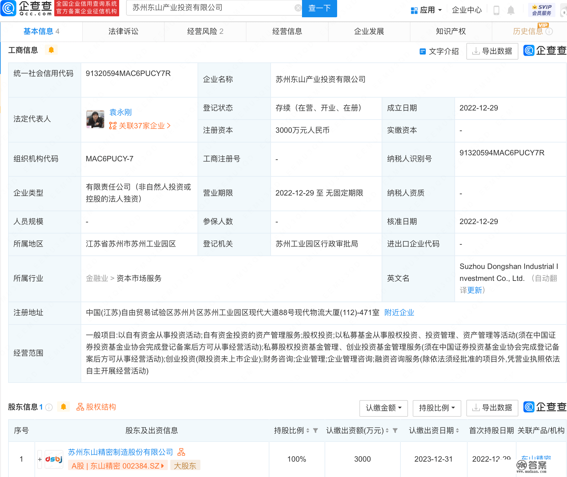Click the info icon next to 历史信息
Viewport: 567px width, 477px height.
[549, 31]
